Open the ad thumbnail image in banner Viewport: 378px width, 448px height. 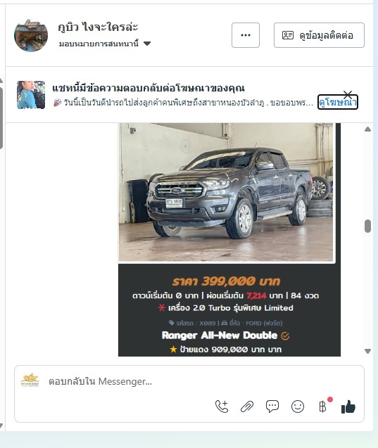(31, 95)
